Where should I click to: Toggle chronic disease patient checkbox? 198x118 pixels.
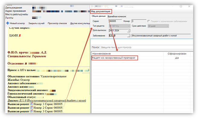(148, 21)
